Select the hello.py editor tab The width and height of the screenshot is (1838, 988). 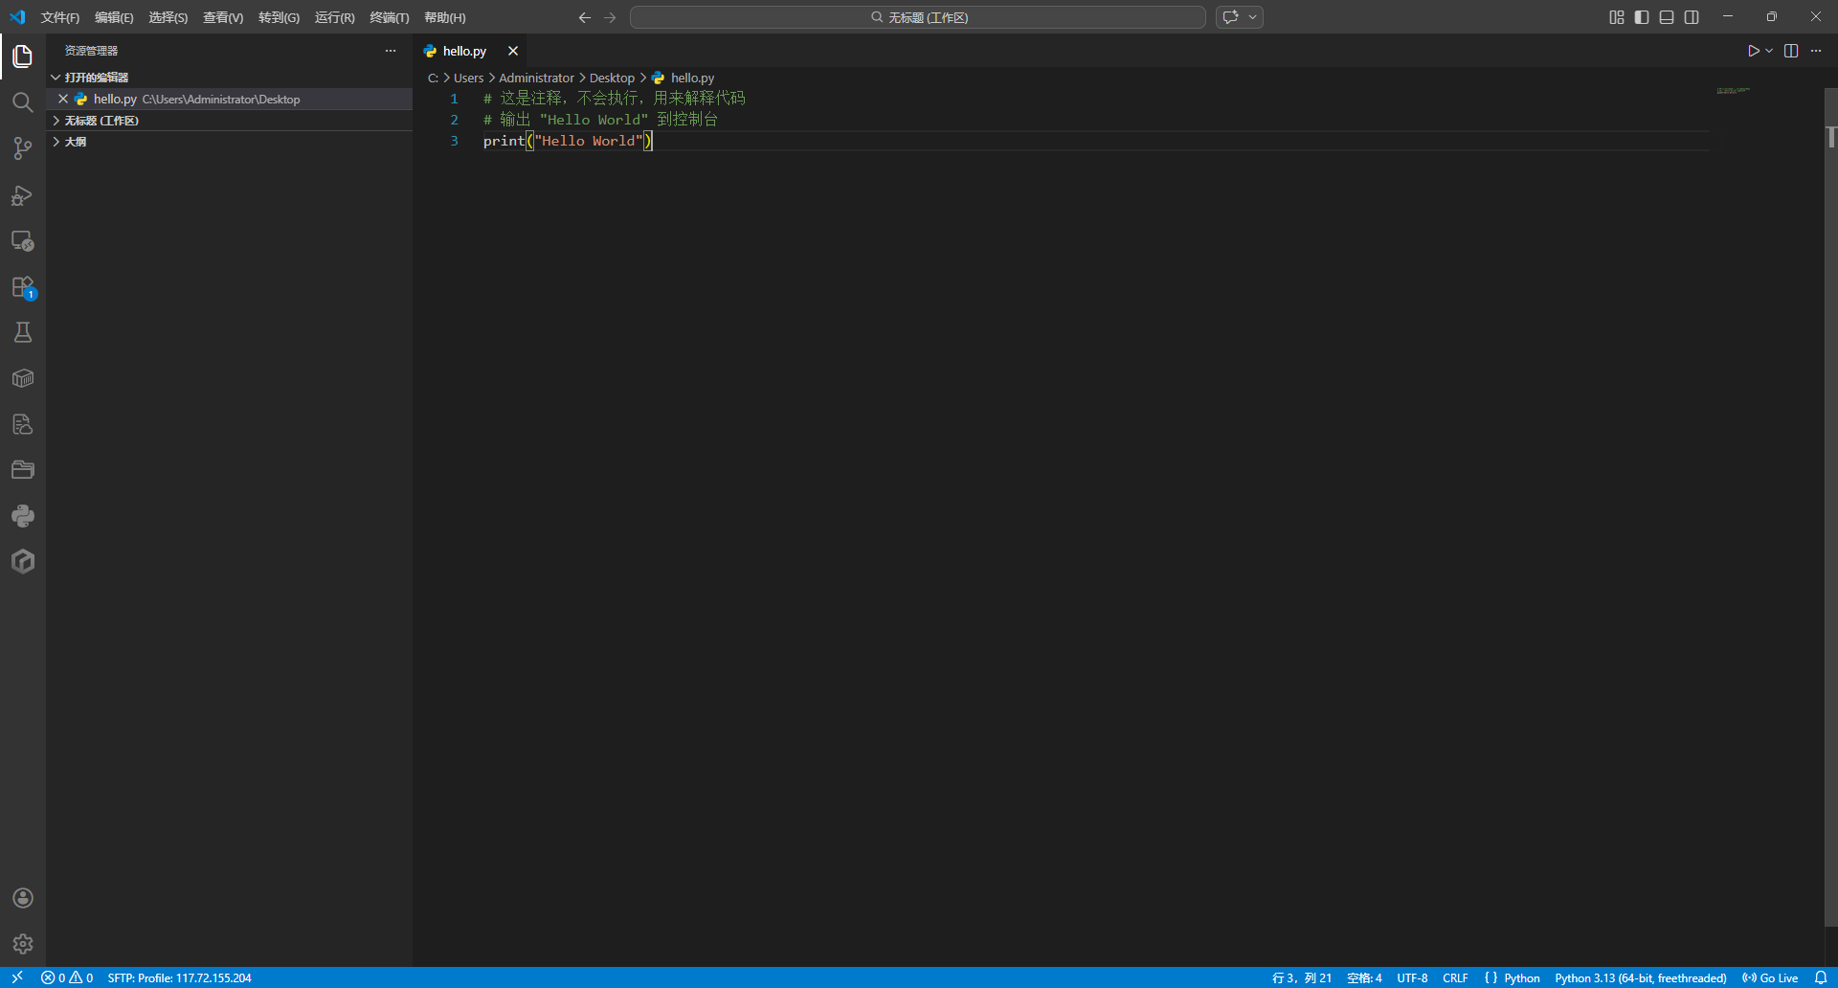click(x=464, y=51)
